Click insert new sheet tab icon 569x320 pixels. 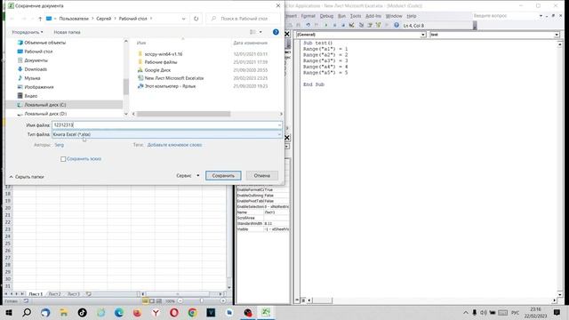click(89, 294)
